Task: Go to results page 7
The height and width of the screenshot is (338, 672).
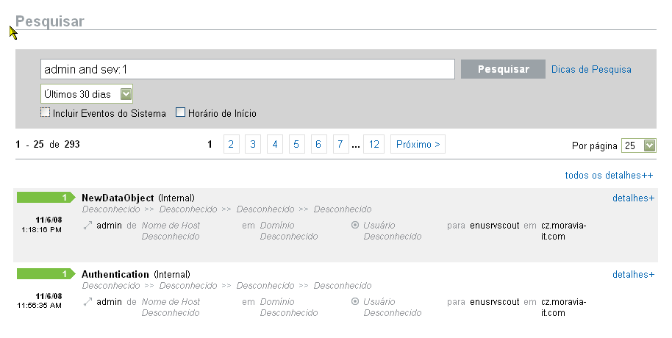Action: pyautogui.click(x=340, y=144)
